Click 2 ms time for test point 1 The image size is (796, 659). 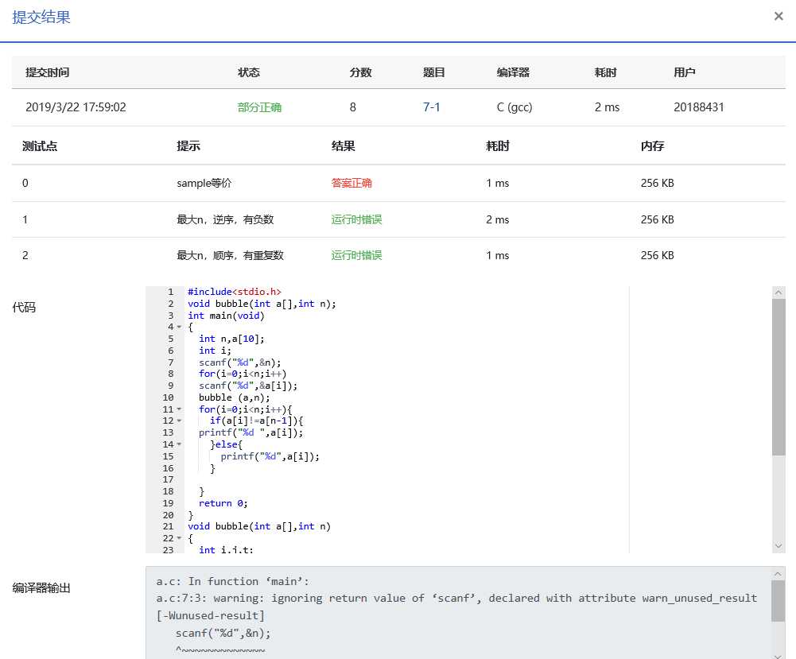(498, 219)
